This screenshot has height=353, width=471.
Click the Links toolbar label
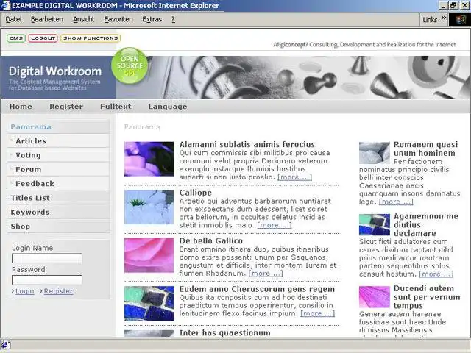(430, 20)
